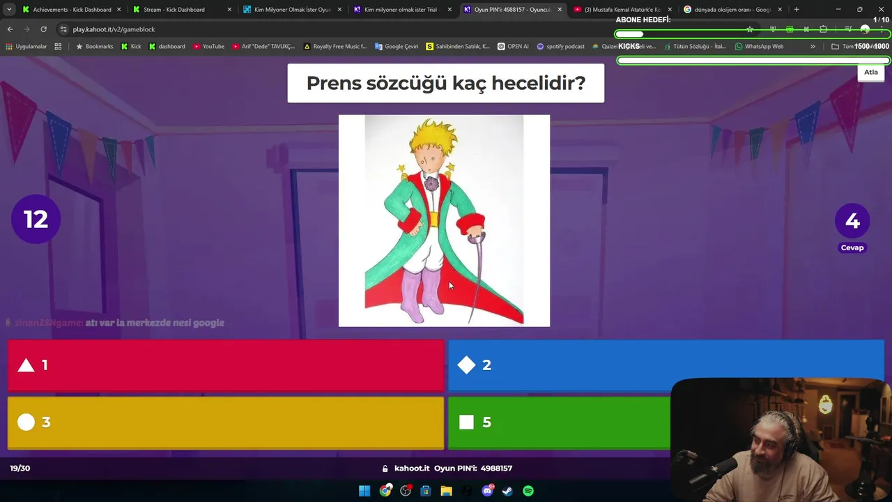The width and height of the screenshot is (892, 502).
Task: Close the Mustafa Kemal Atatürk YouTube tab
Action: point(670,10)
